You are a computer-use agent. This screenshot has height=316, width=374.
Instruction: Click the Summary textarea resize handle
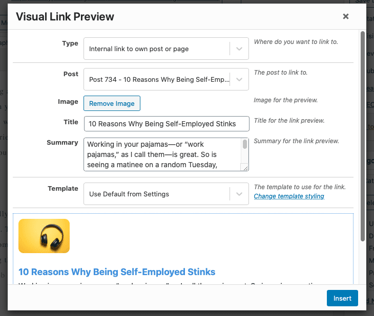click(246, 168)
